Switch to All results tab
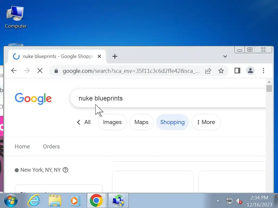 coord(87,122)
